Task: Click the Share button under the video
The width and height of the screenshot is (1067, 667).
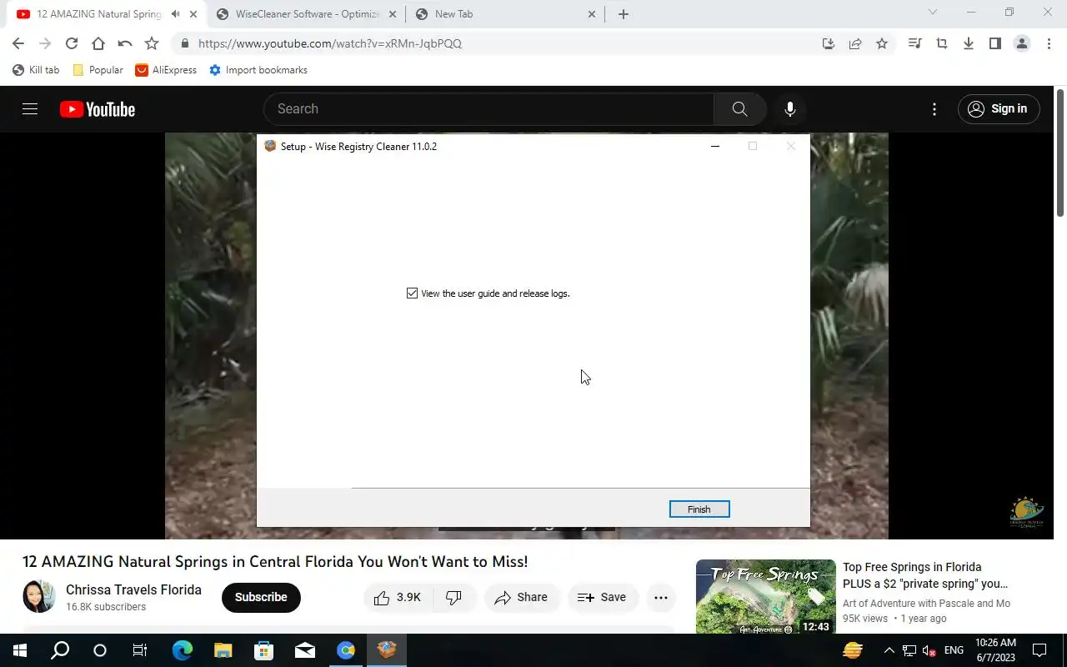Action: (521, 597)
